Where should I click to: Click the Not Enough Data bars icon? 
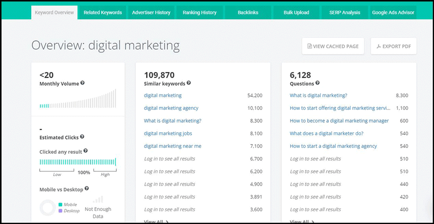[98, 199]
